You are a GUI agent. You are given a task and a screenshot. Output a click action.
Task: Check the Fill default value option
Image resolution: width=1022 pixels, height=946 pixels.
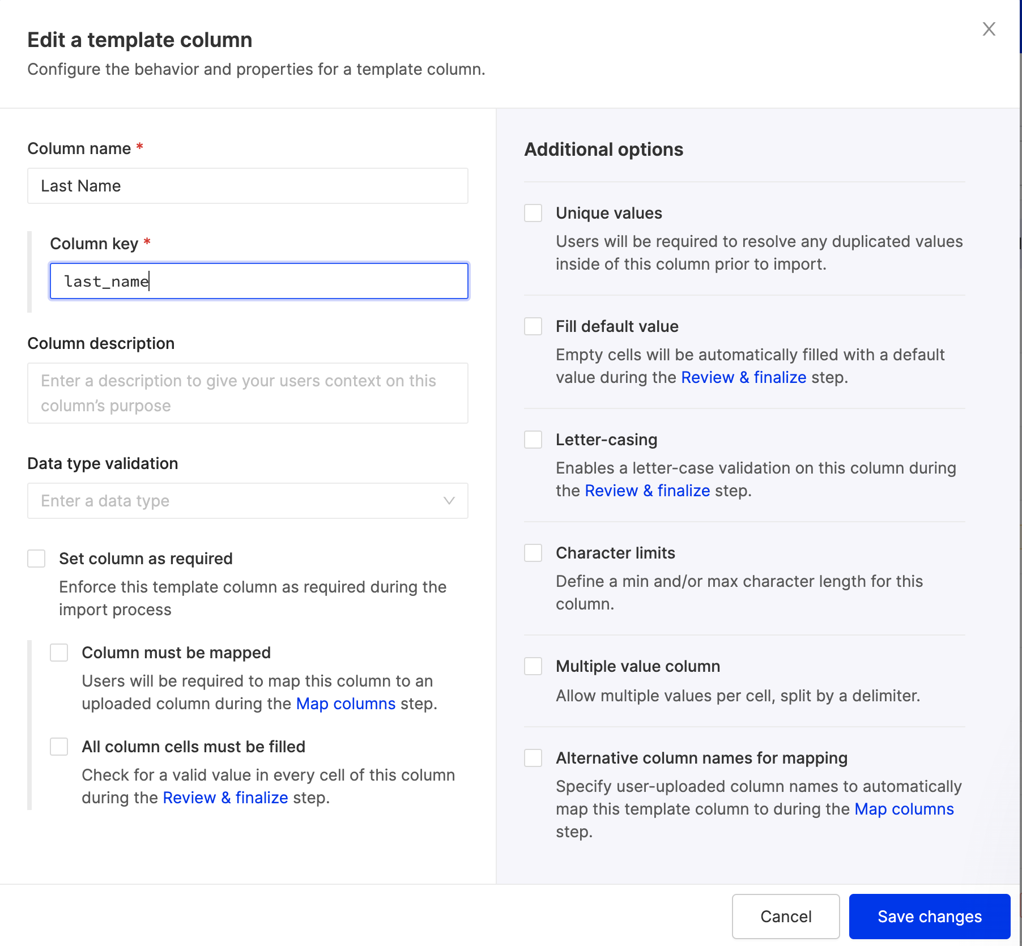[x=533, y=327]
